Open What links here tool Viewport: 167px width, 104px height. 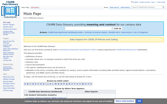click(9, 77)
